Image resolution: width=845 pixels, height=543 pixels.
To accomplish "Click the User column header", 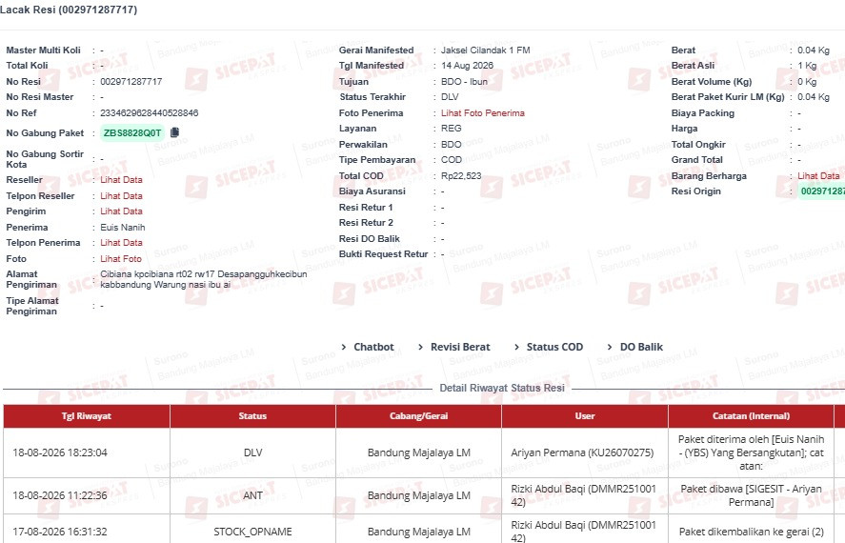I will (x=585, y=416).
